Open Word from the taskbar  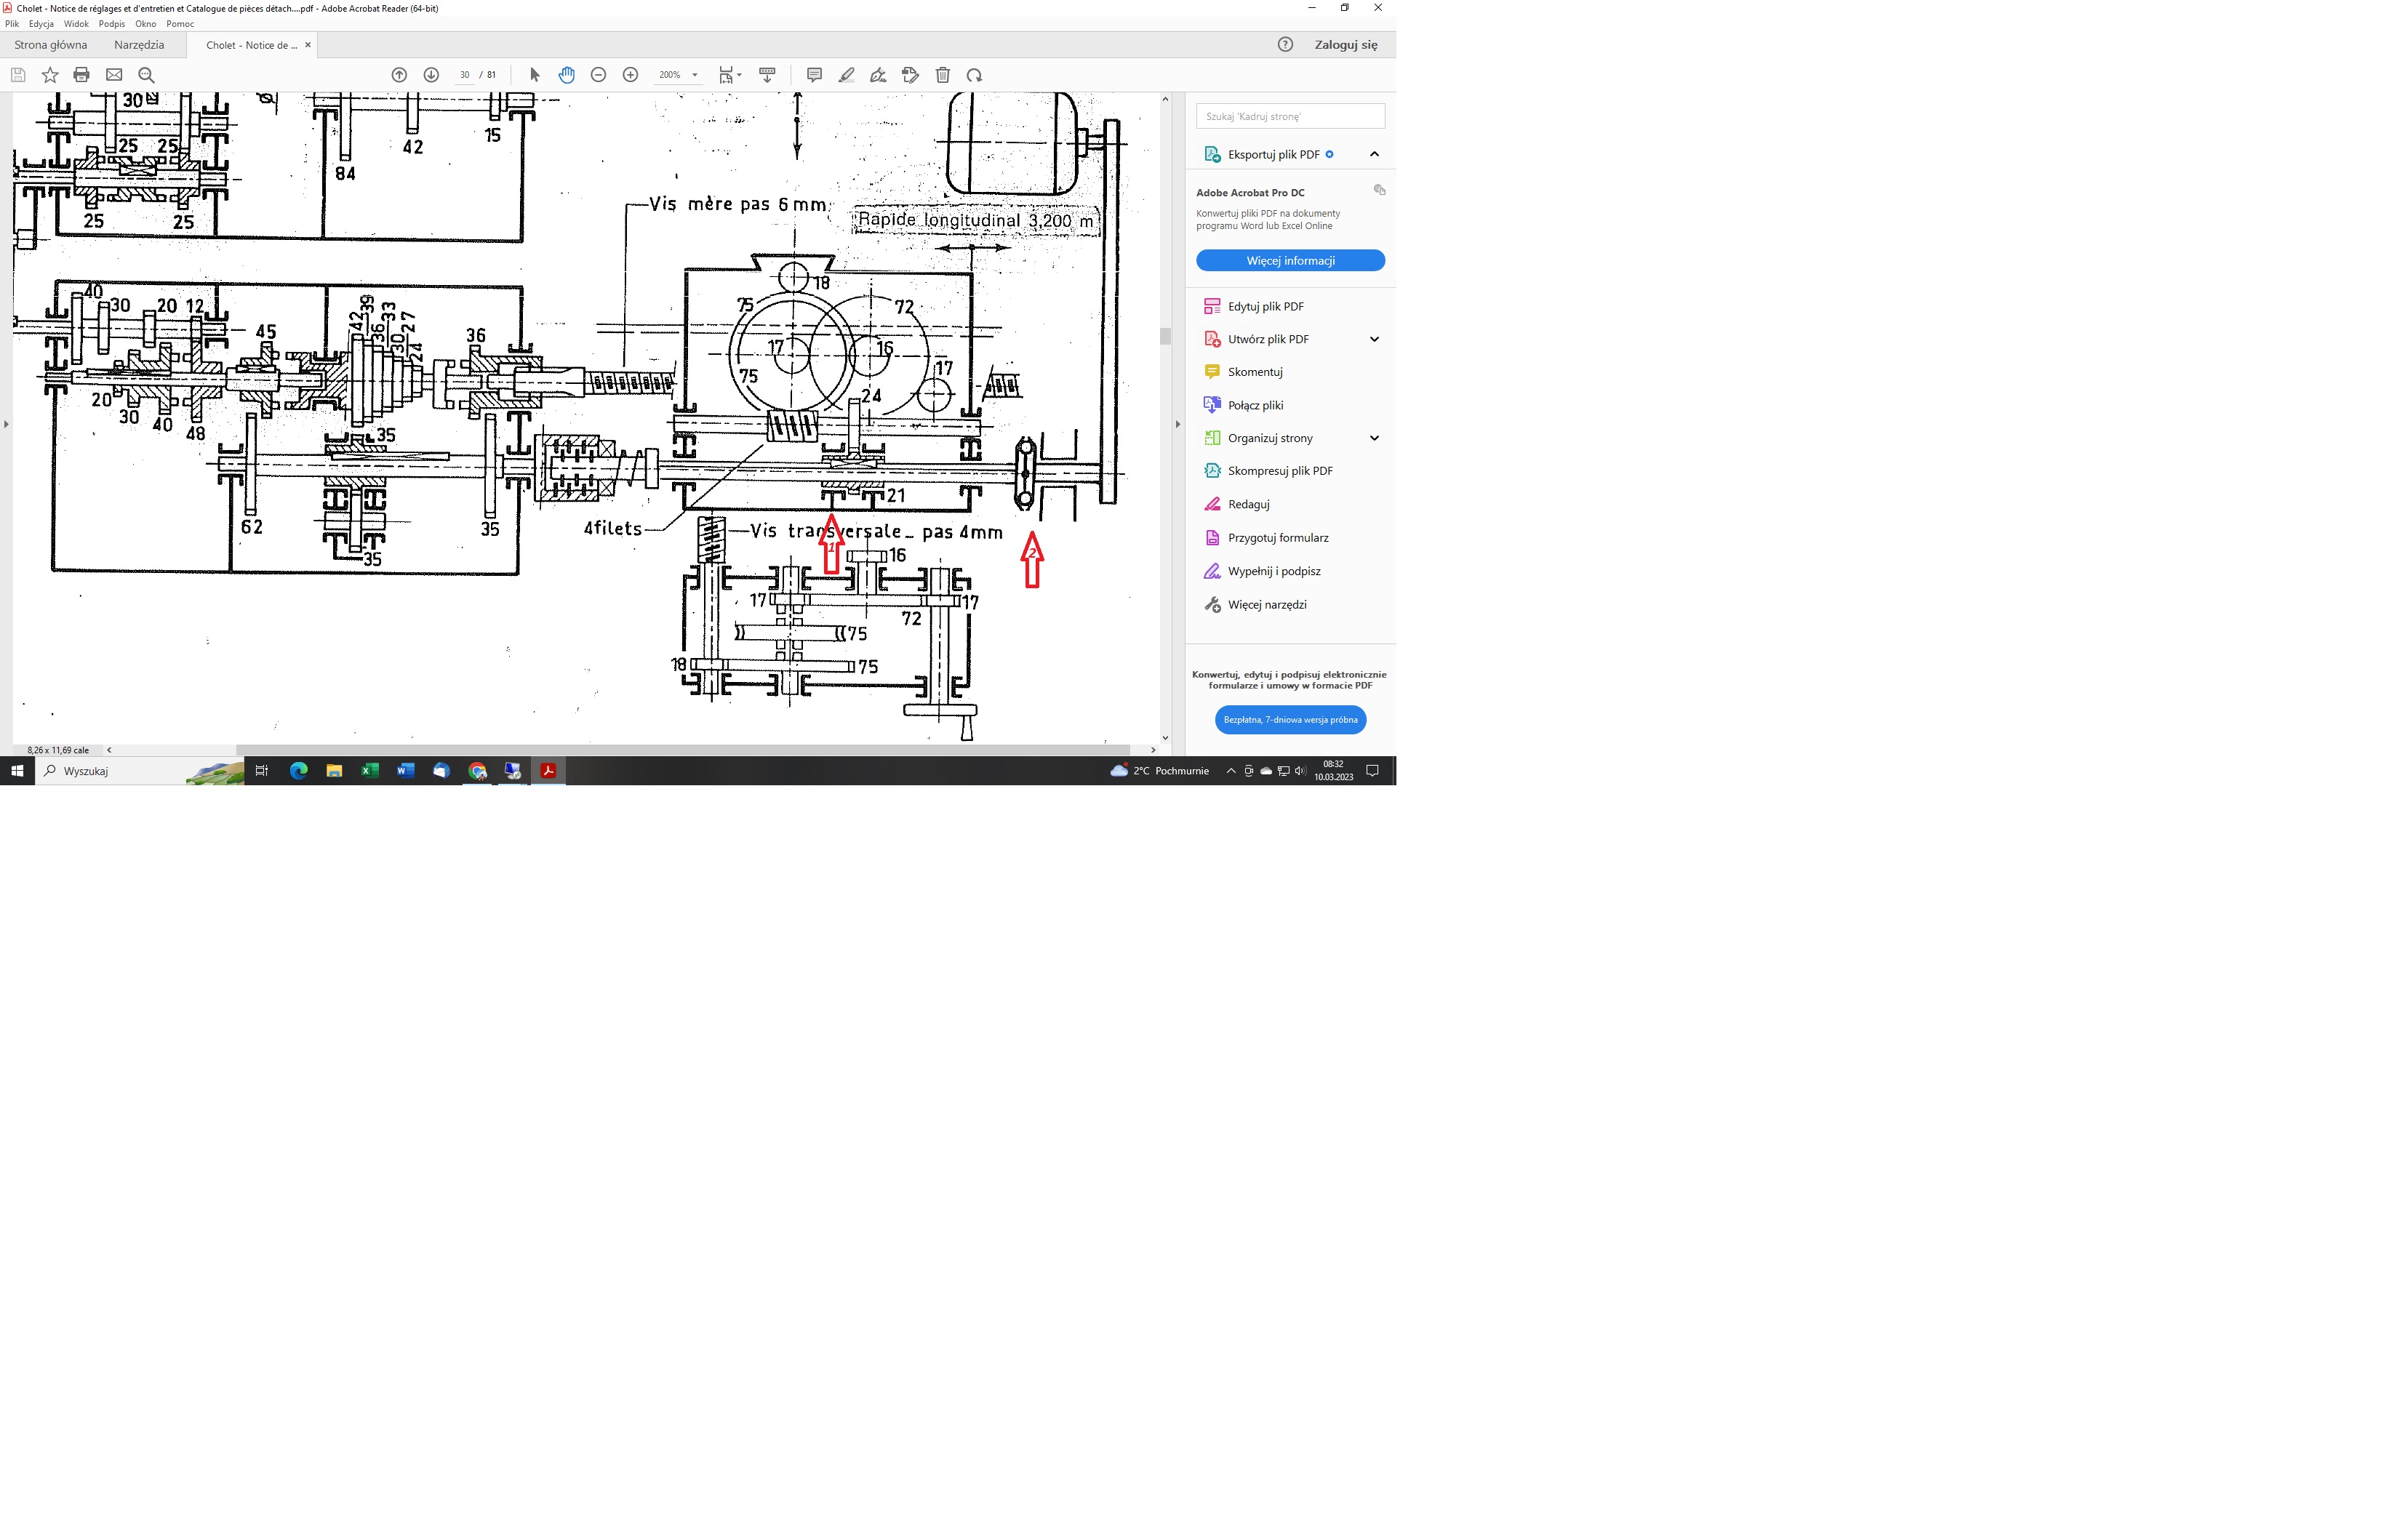click(x=405, y=771)
